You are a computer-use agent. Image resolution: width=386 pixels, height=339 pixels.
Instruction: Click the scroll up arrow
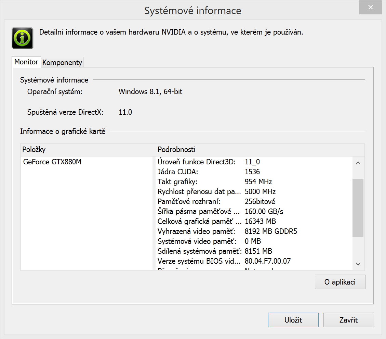click(x=358, y=163)
